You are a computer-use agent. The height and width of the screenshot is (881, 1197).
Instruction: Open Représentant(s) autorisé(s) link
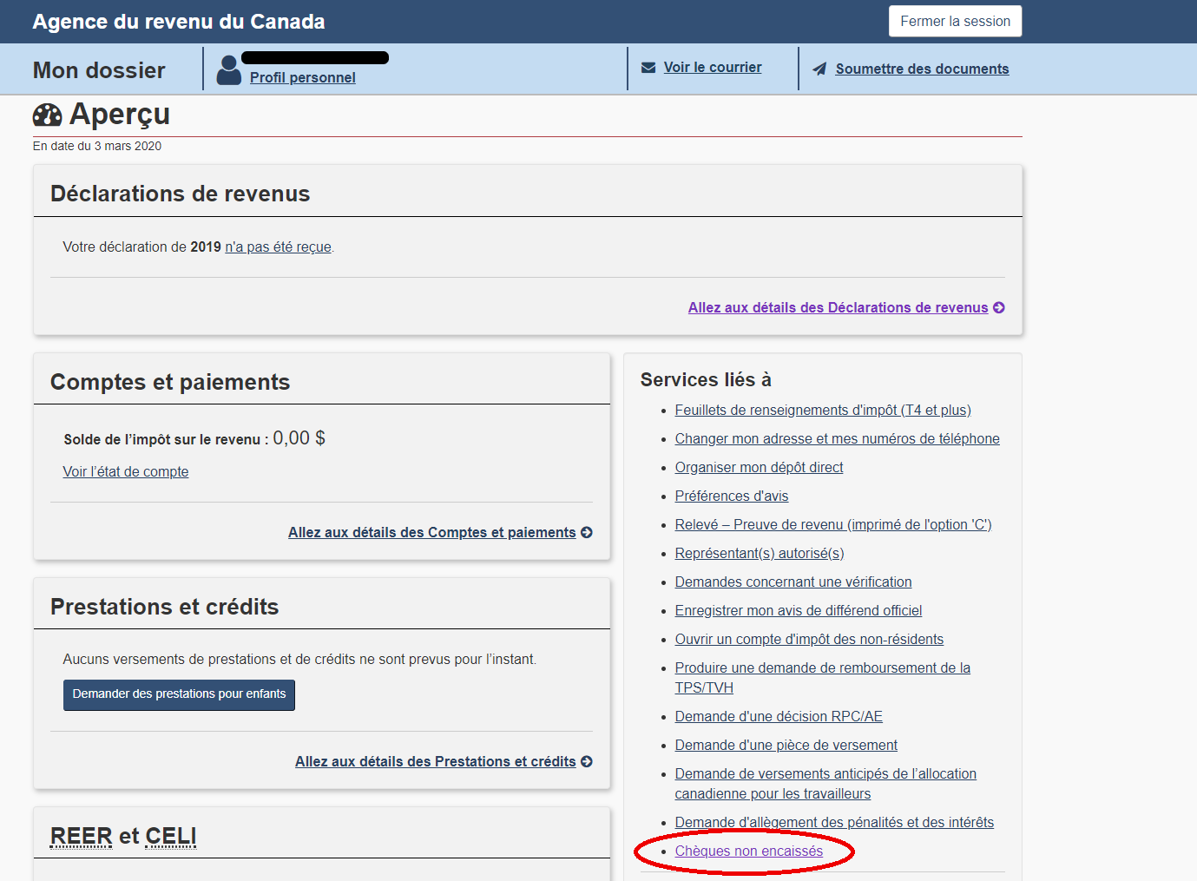coord(760,554)
